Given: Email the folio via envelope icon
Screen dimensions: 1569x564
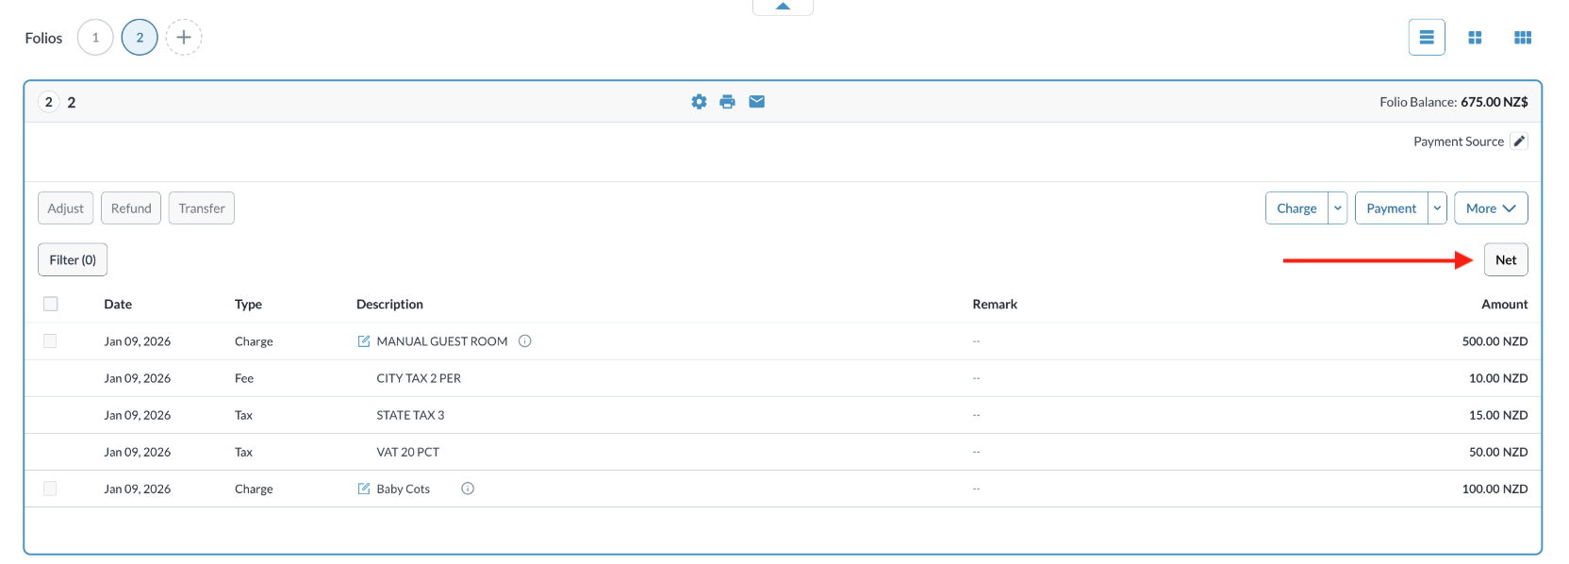Looking at the screenshot, I should [x=756, y=102].
